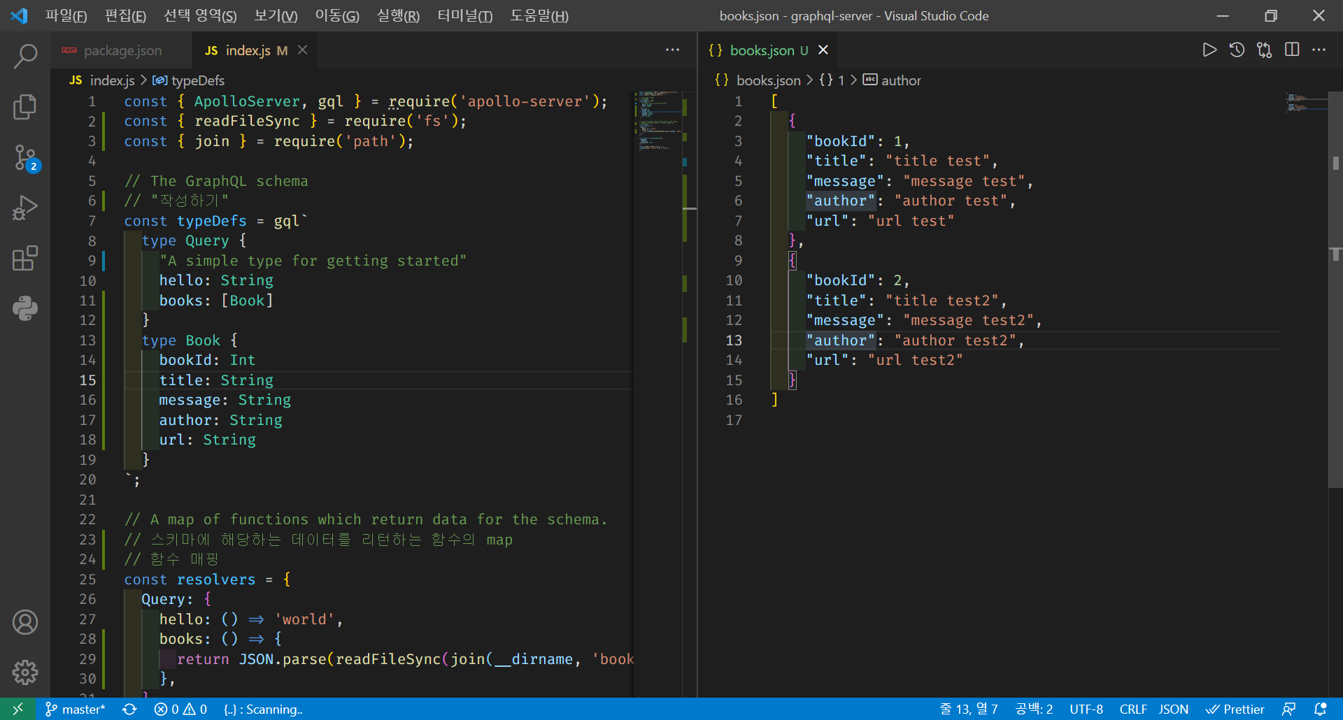Select the books.json tab
Screen dimensions: 1343x720
click(x=769, y=50)
